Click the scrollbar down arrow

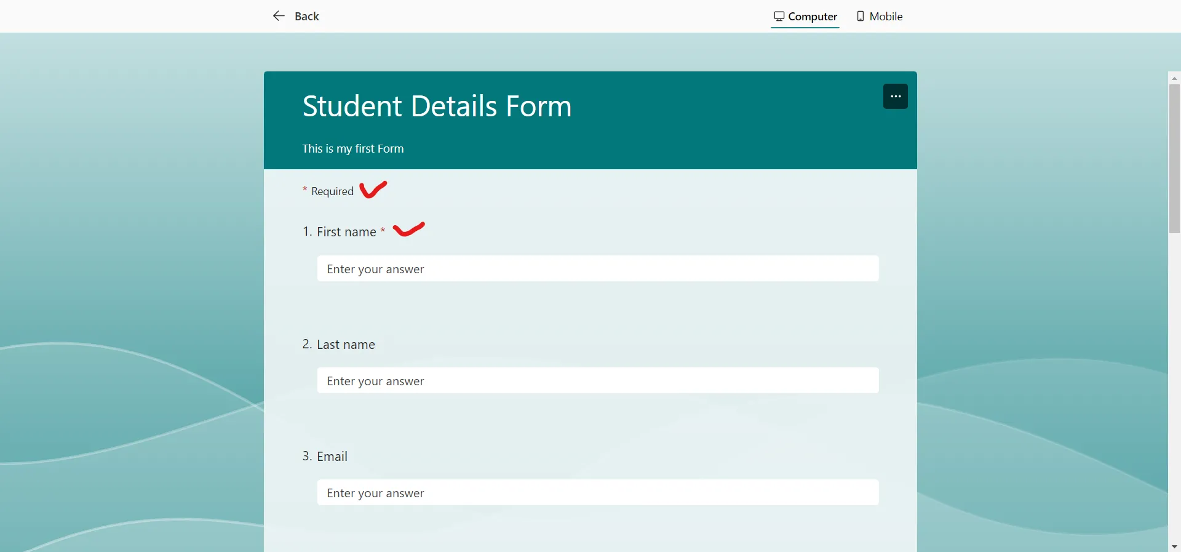point(1174,546)
